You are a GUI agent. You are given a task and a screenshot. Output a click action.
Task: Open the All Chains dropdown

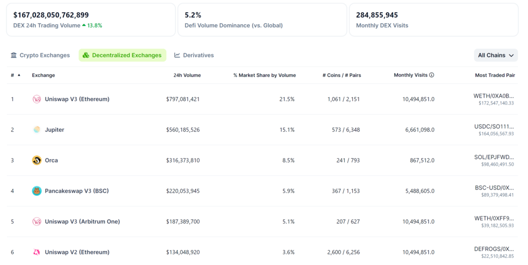(495, 55)
